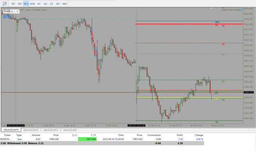Open the XAUUSD,M1 chart tab
256x151 pixels.
[x=70, y=130]
